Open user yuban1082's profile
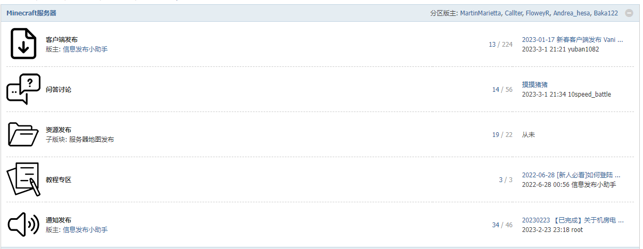This screenshot has width=643, height=249. click(x=583, y=49)
